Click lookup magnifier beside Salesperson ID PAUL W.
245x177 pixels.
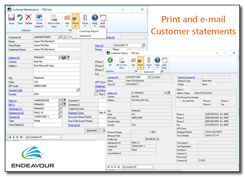tap(60, 113)
